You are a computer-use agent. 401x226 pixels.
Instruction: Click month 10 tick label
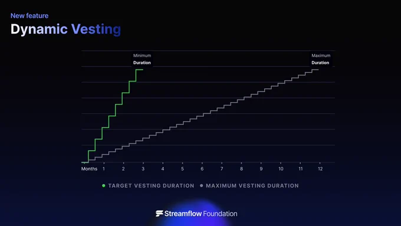click(x=281, y=169)
